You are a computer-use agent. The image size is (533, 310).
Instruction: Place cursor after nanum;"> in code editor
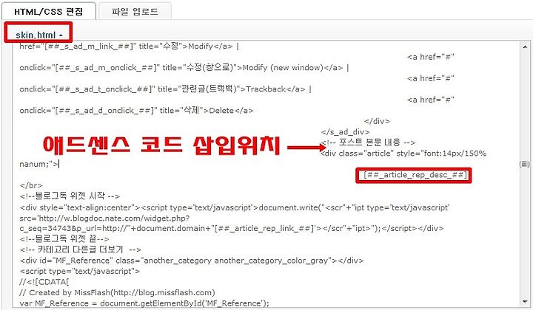tap(58, 165)
